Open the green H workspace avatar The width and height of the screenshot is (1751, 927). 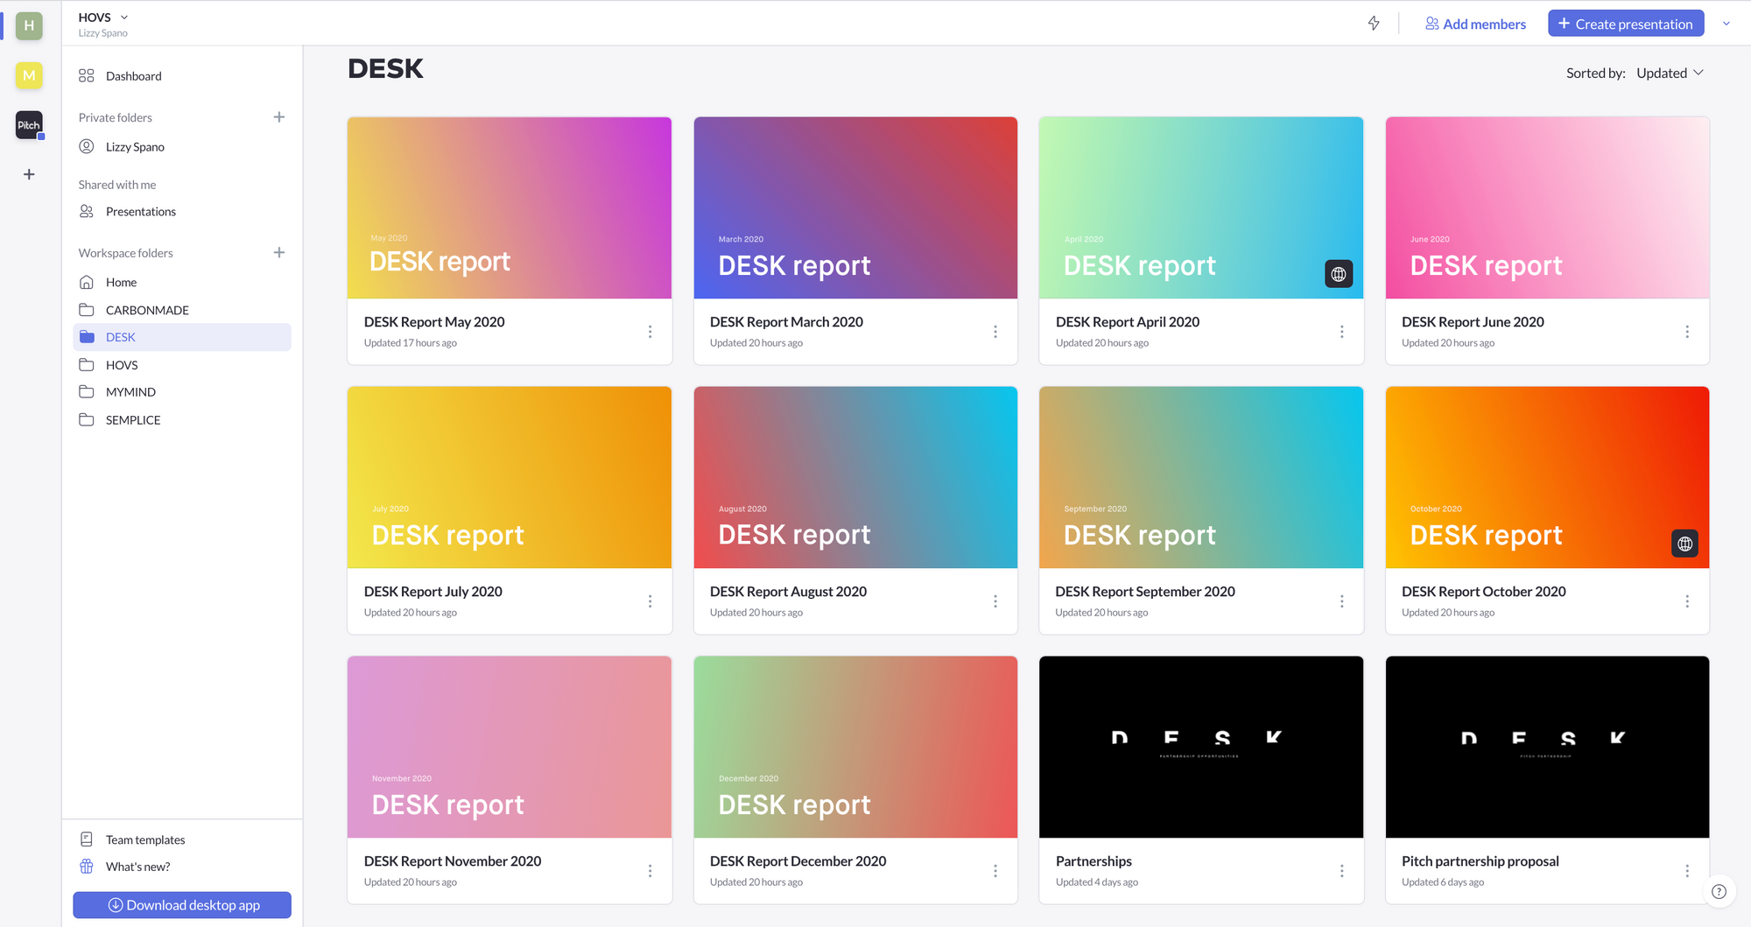29,25
